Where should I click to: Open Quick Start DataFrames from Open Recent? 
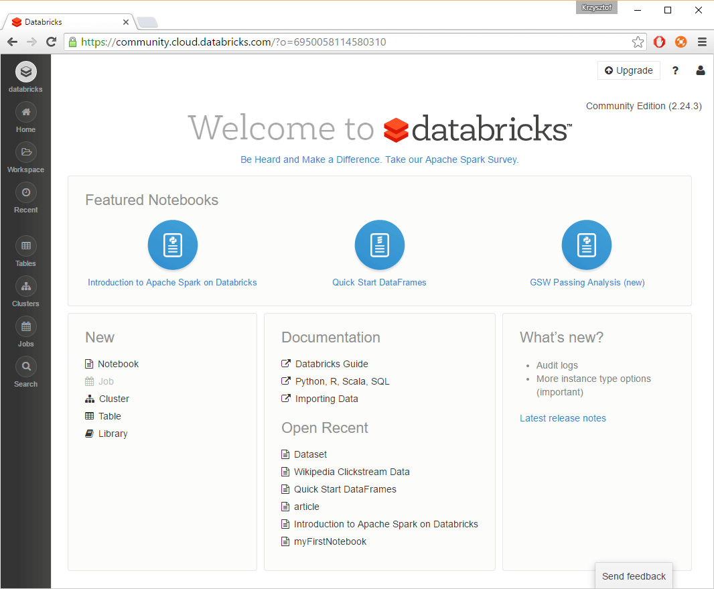[345, 489]
